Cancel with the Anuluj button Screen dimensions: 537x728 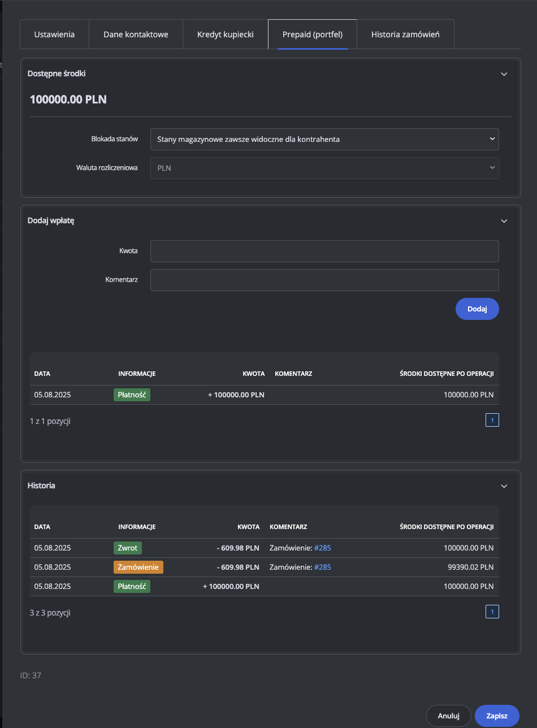[x=448, y=716]
